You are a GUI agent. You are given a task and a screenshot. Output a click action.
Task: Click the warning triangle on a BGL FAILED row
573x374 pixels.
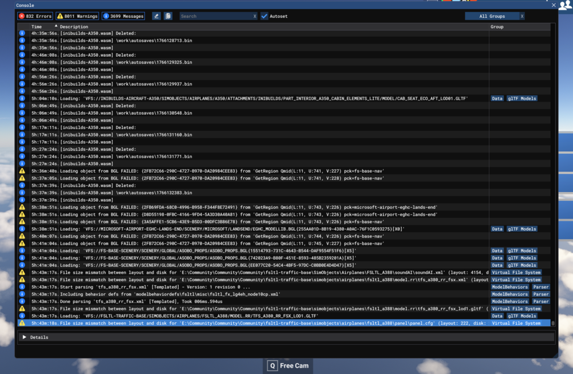tap(22, 170)
